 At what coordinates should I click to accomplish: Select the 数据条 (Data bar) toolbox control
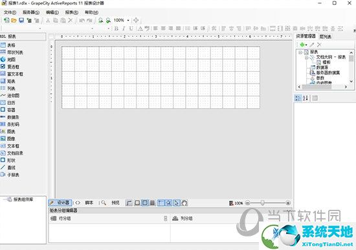pos(10,117)
